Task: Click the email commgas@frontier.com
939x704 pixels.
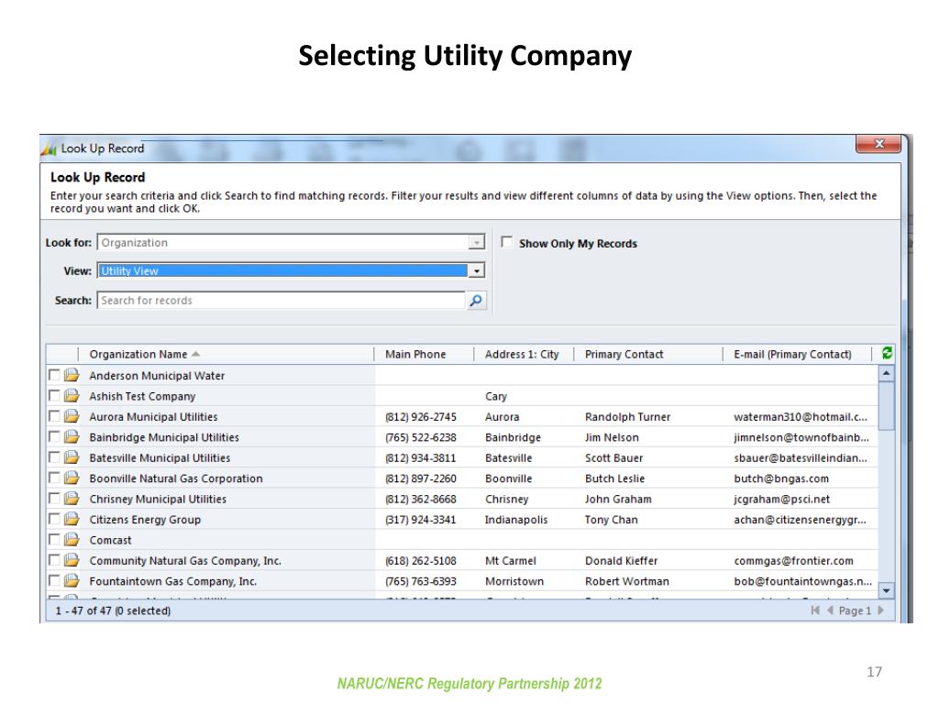Action: (x=793, y=561)
